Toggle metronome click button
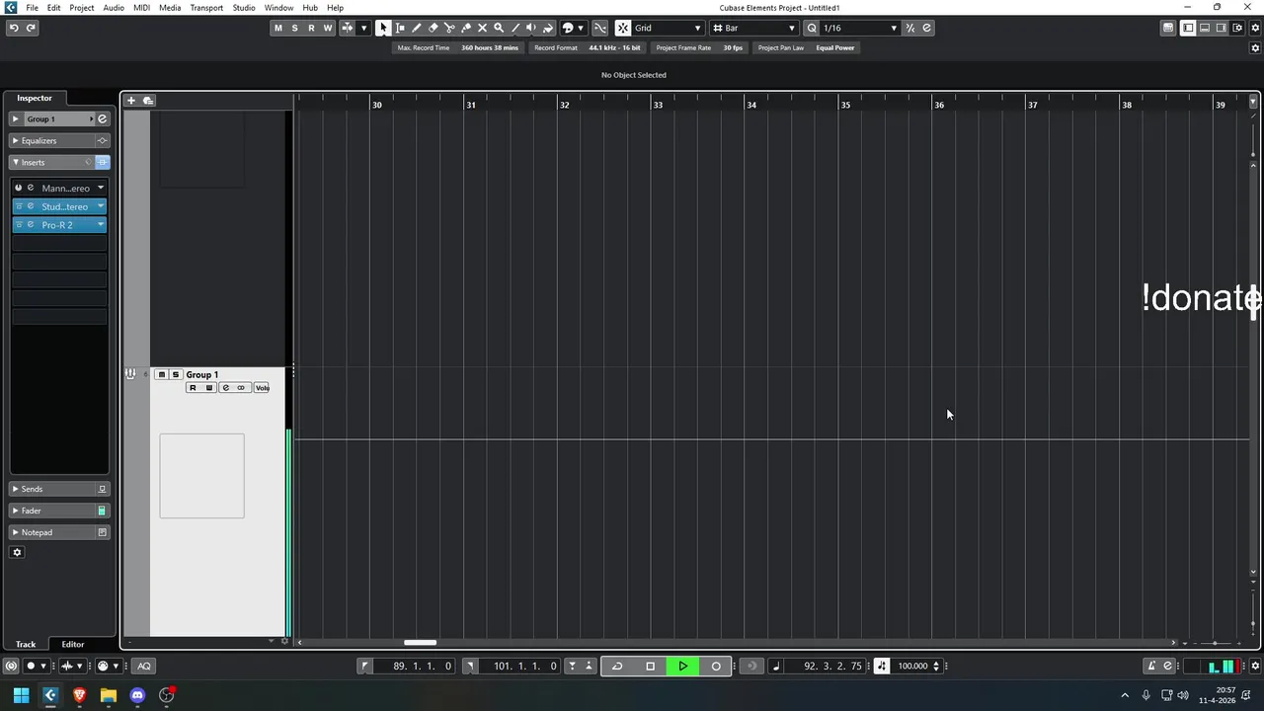This screenshot has width=1264, height=711. tap(1151, 666)
